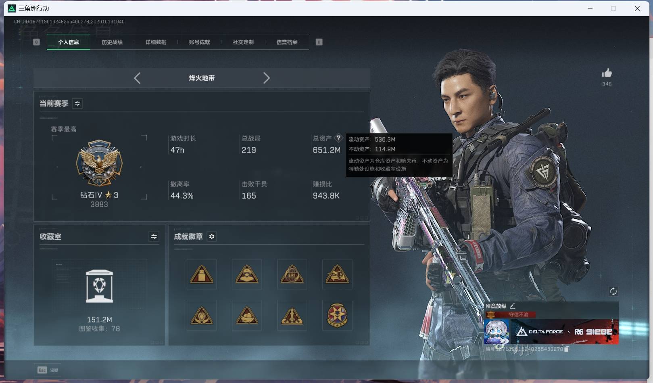Screen dimensions: 653x383
Task: Select the 账号成就 tab
Action: point(199,42)
